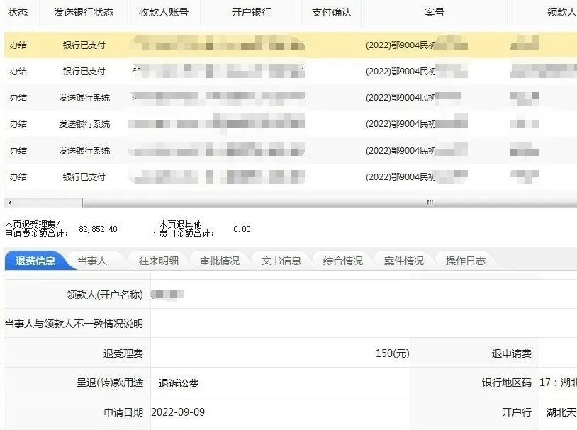This screenshot has height=430, width=577.
Task: Click the 开户银行 column header
Action: tap(251, 13)
